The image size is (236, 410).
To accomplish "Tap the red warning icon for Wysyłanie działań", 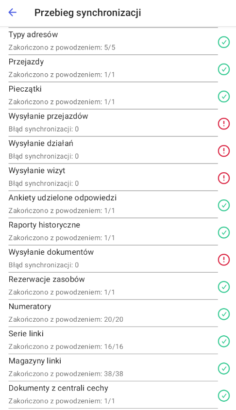I will tap(224, 150).
